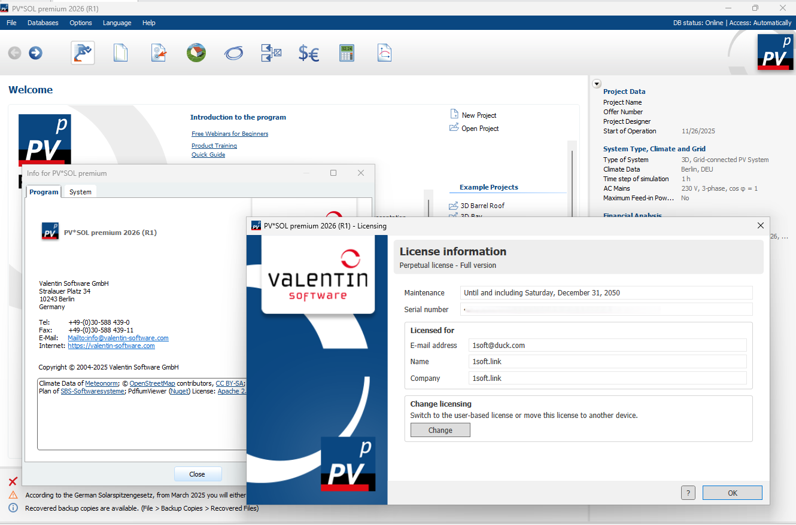The width and height of the screenshot is (796, 525).
Task: Open Financial Analysis dollar-euro icon
Action: click(x=309, y=53)
